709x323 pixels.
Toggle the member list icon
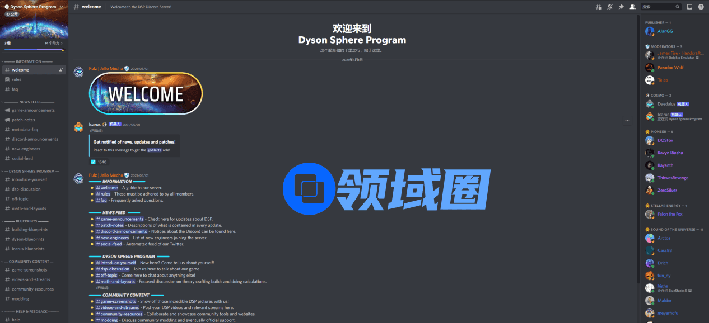point(632,7)
